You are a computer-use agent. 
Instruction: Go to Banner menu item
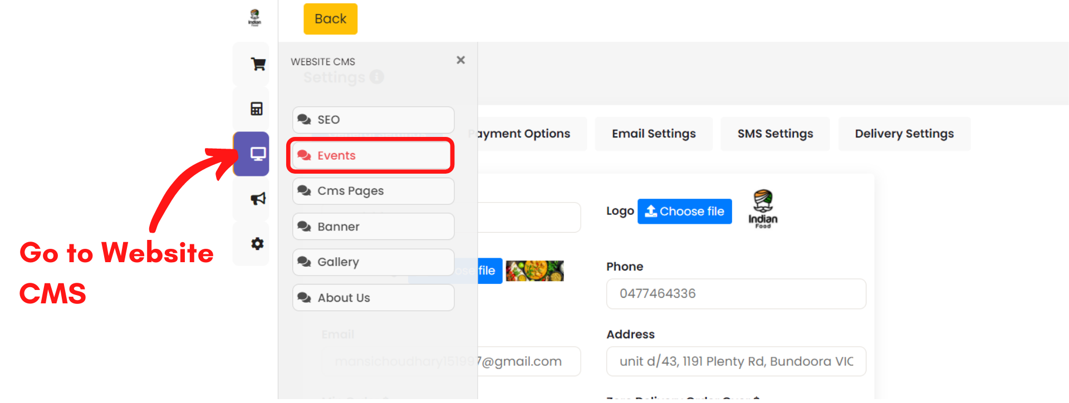tap(373, 227)
